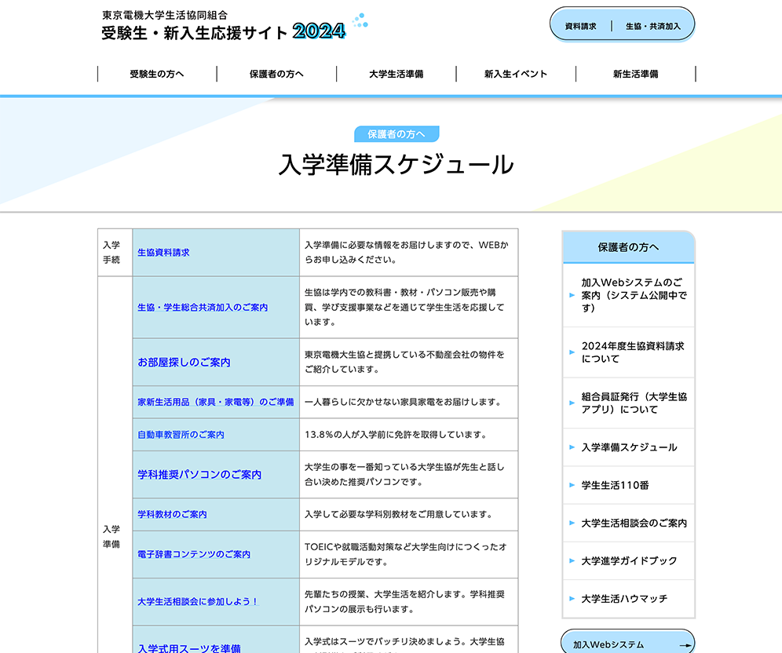Open お部屋探しのご案内 link

click(x=184, y=363)
